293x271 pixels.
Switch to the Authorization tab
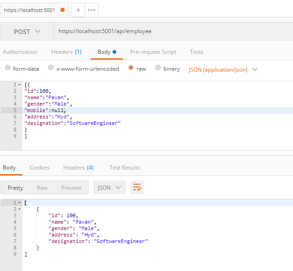(20, 52)
